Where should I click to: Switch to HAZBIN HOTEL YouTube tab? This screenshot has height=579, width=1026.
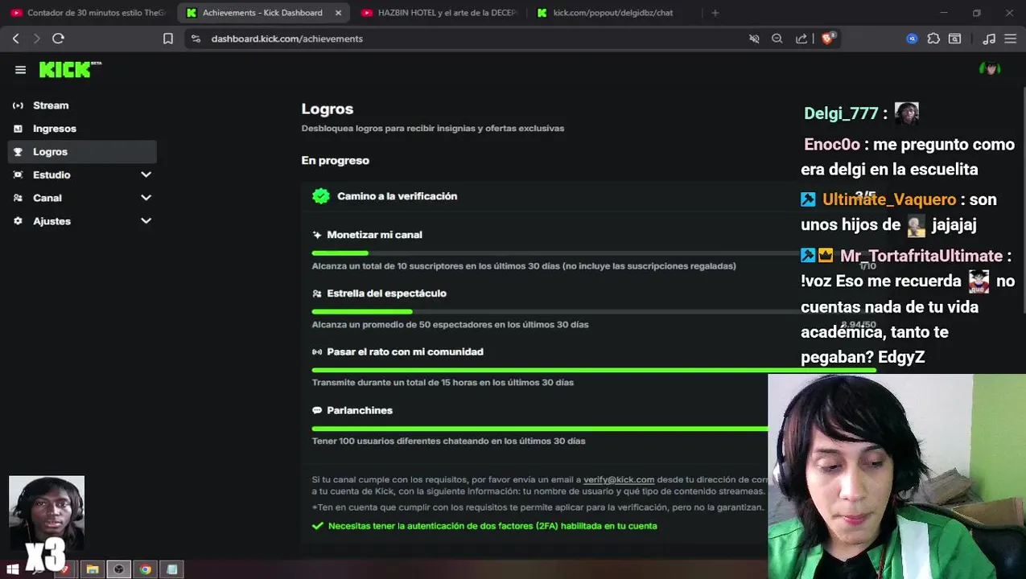(440, 13)
